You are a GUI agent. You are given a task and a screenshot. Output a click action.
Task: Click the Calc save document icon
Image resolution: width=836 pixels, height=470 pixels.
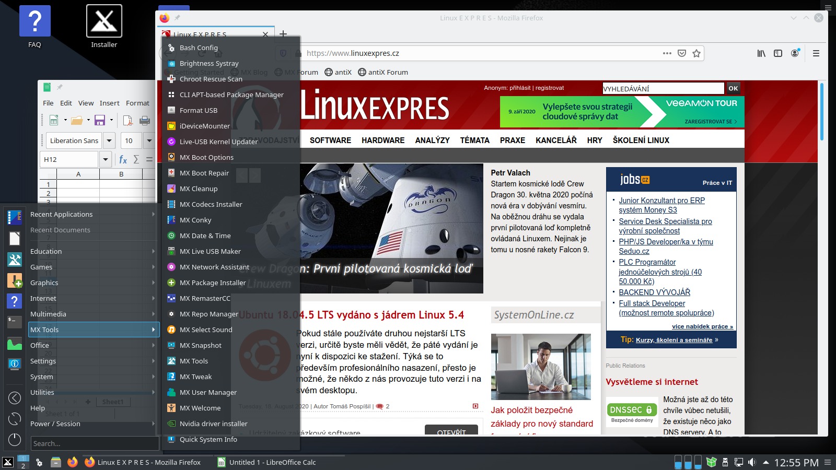tap(100, 121)
